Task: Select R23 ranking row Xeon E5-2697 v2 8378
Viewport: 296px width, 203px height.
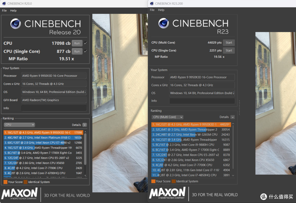Action: (x=191, y=155)
